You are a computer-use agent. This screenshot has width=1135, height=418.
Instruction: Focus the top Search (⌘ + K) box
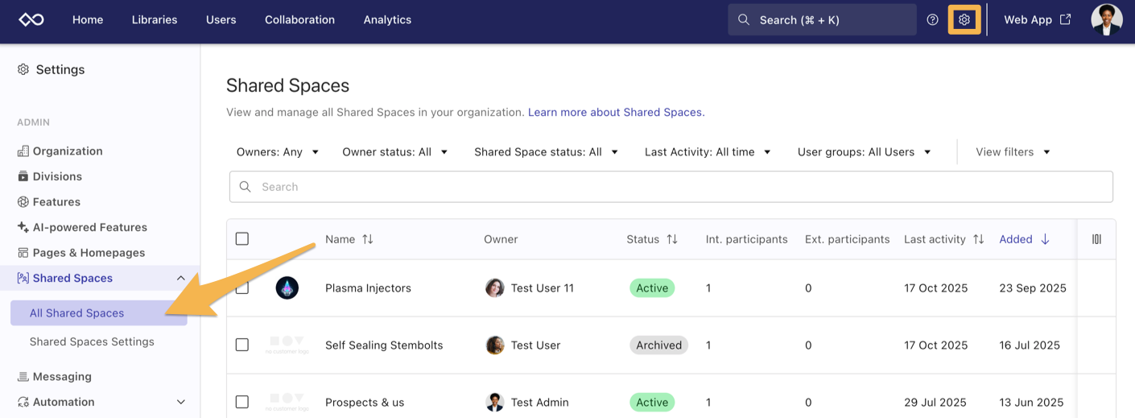(822, 19)
